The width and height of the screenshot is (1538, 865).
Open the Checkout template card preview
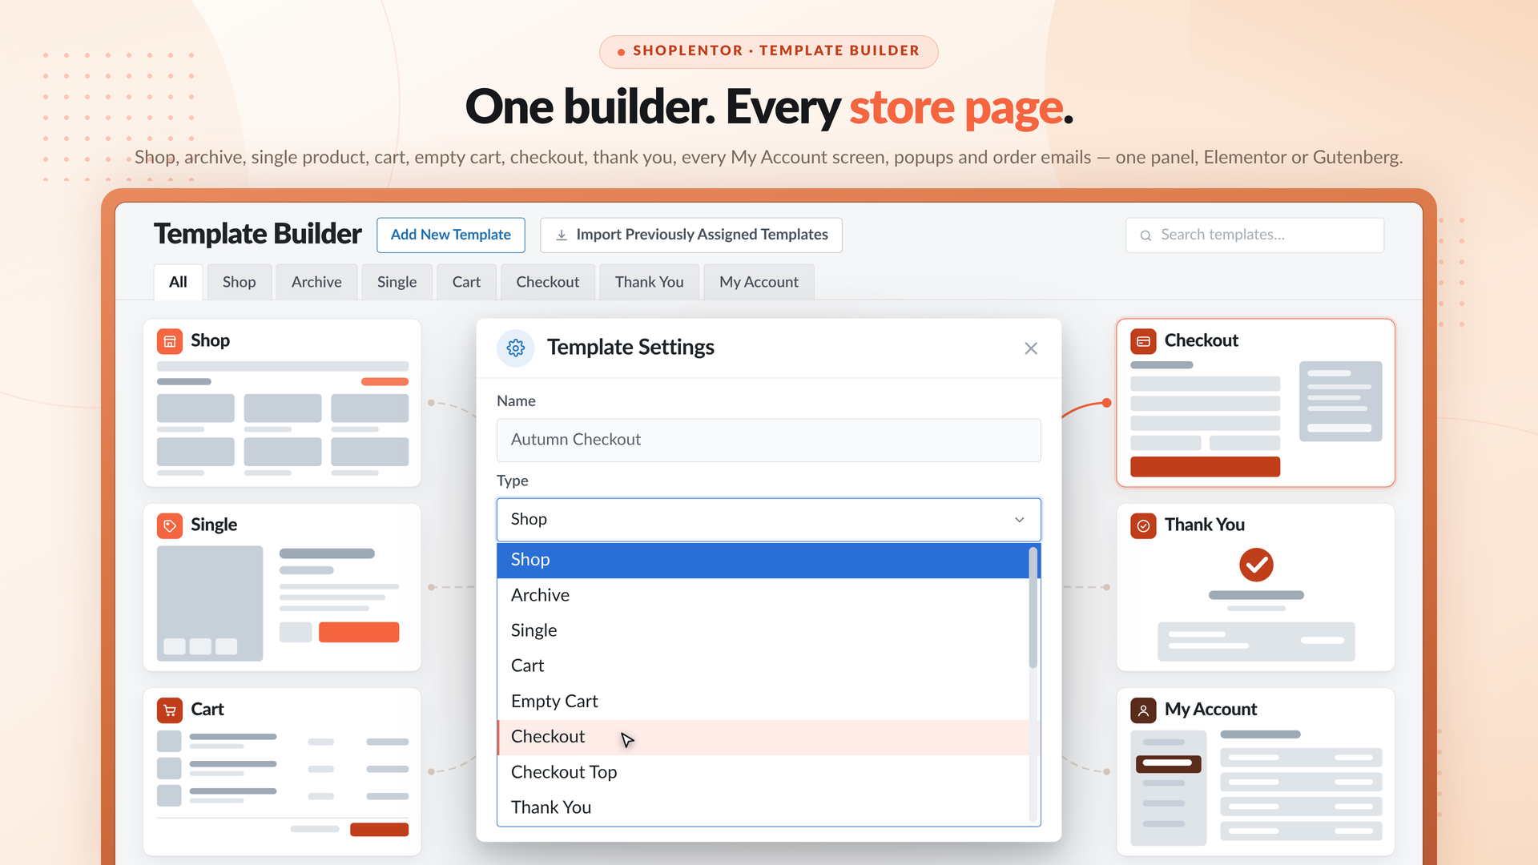click(x=1255, y=403)
